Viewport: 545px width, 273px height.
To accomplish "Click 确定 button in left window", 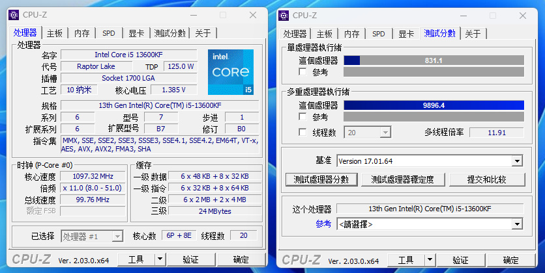I will [241, 259].
